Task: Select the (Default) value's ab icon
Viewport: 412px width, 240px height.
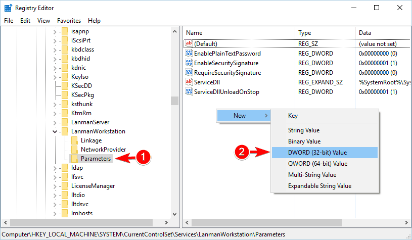Action: pos(189,43)
